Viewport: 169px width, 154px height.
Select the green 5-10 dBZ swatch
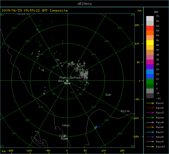[x=150, y=81]
